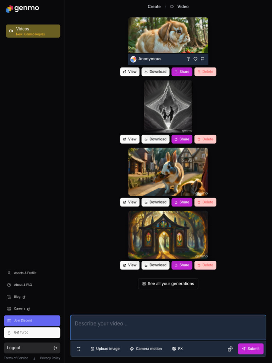The width and height of the screenshot is (272, 363).
Task: Click the dice icon beside Submit
Action: pyautogui.click(x=230, y=349)
